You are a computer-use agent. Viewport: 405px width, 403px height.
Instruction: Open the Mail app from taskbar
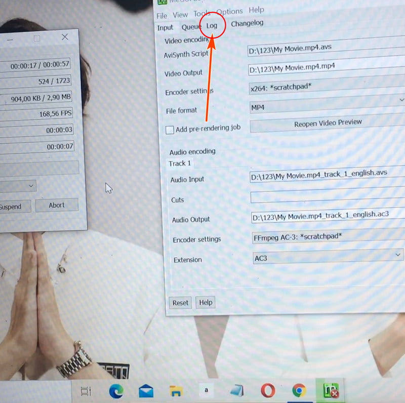point(146,391)
